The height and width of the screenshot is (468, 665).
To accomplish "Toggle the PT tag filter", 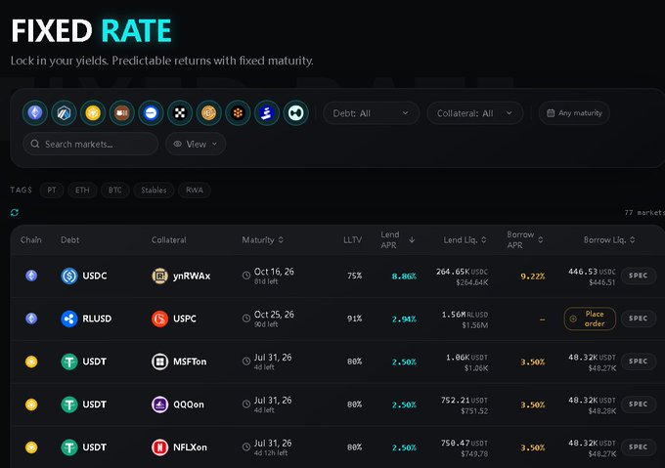I will click(x=52, y=191).
